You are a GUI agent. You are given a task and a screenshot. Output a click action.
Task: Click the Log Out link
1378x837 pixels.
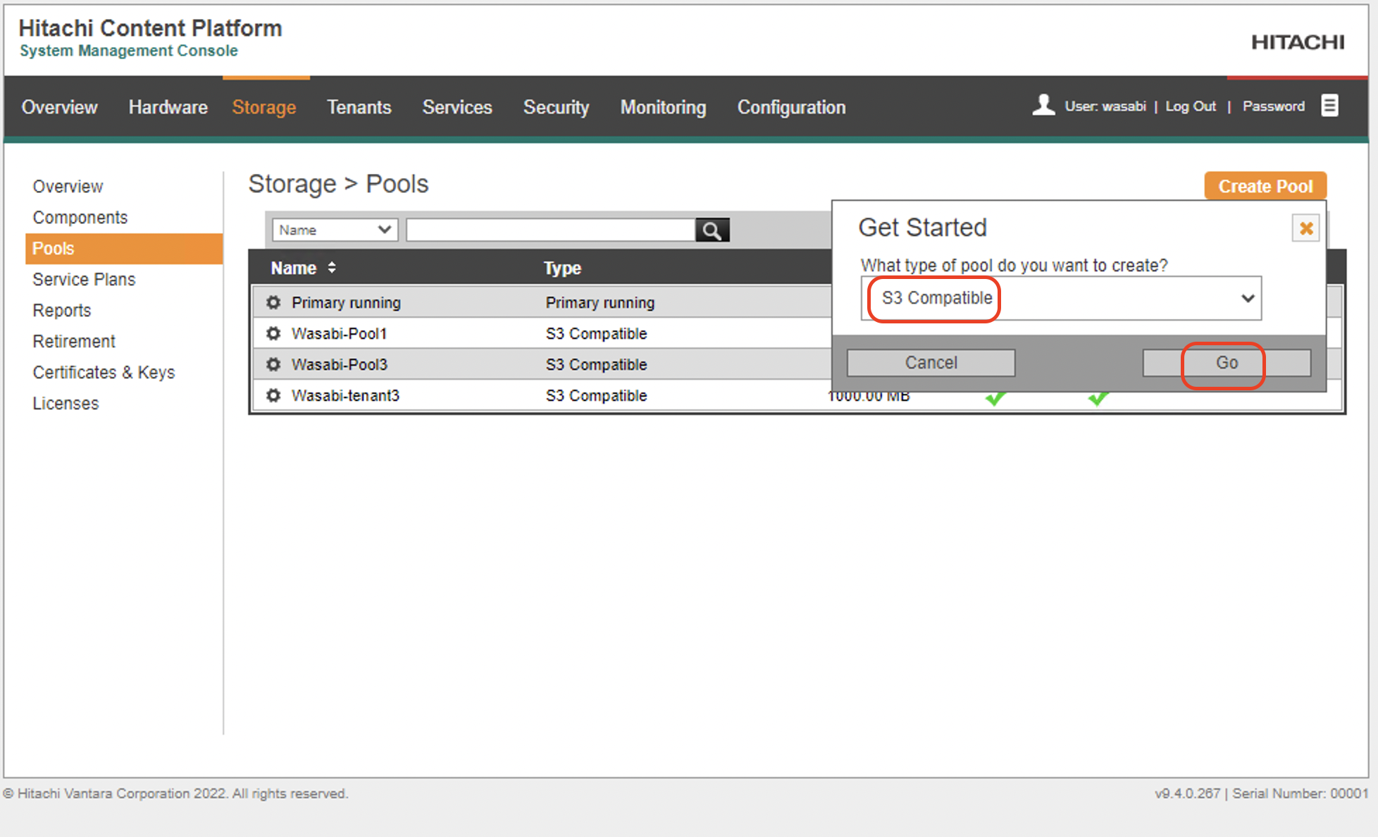click(1191, 106)
